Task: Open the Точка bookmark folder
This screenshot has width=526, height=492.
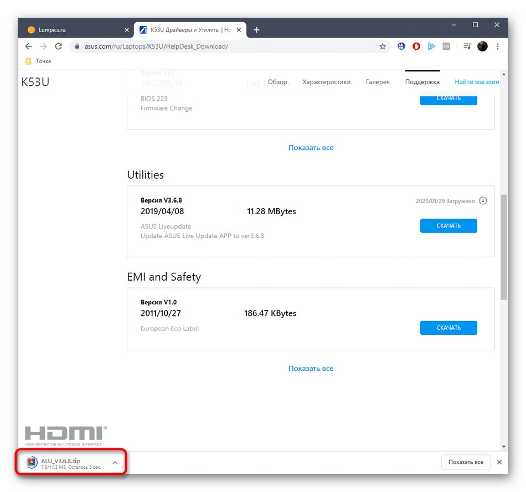Action: point(38,61)
